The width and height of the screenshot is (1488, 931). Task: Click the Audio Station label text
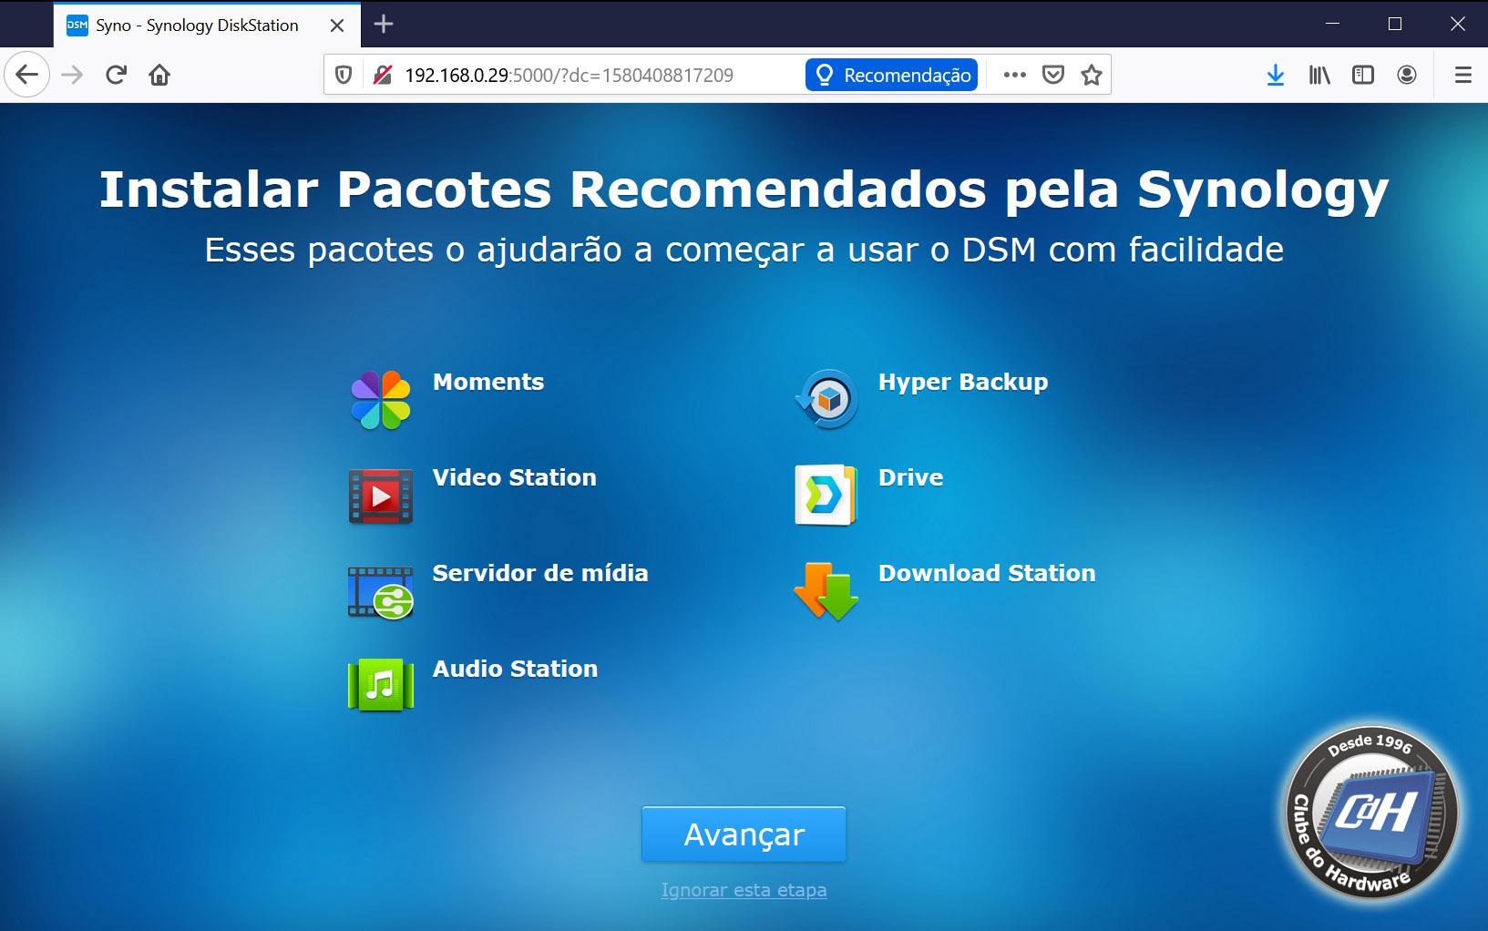(515, 669)
